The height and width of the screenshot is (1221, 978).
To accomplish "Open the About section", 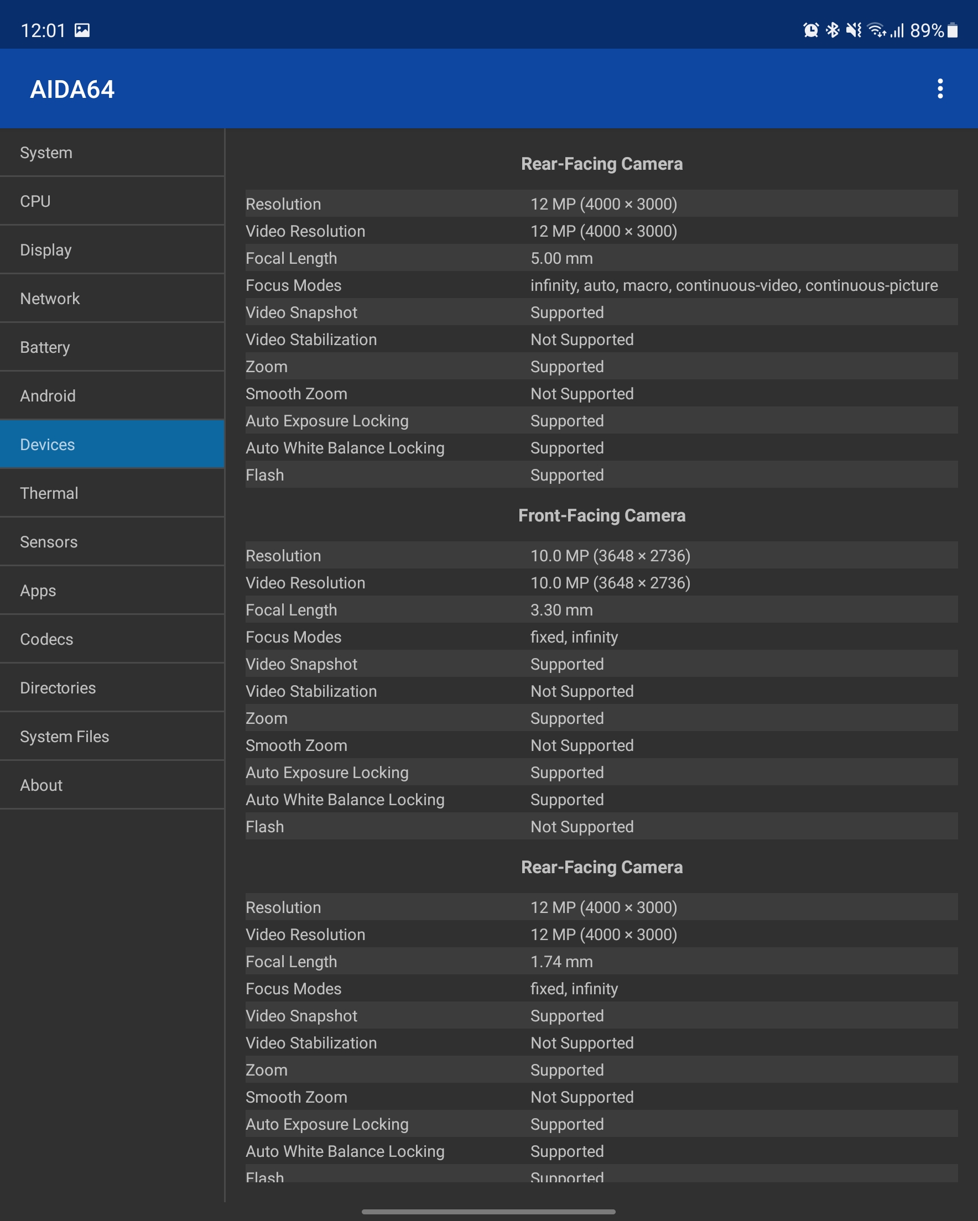I will pyautogui.click(x=112, y=786).
